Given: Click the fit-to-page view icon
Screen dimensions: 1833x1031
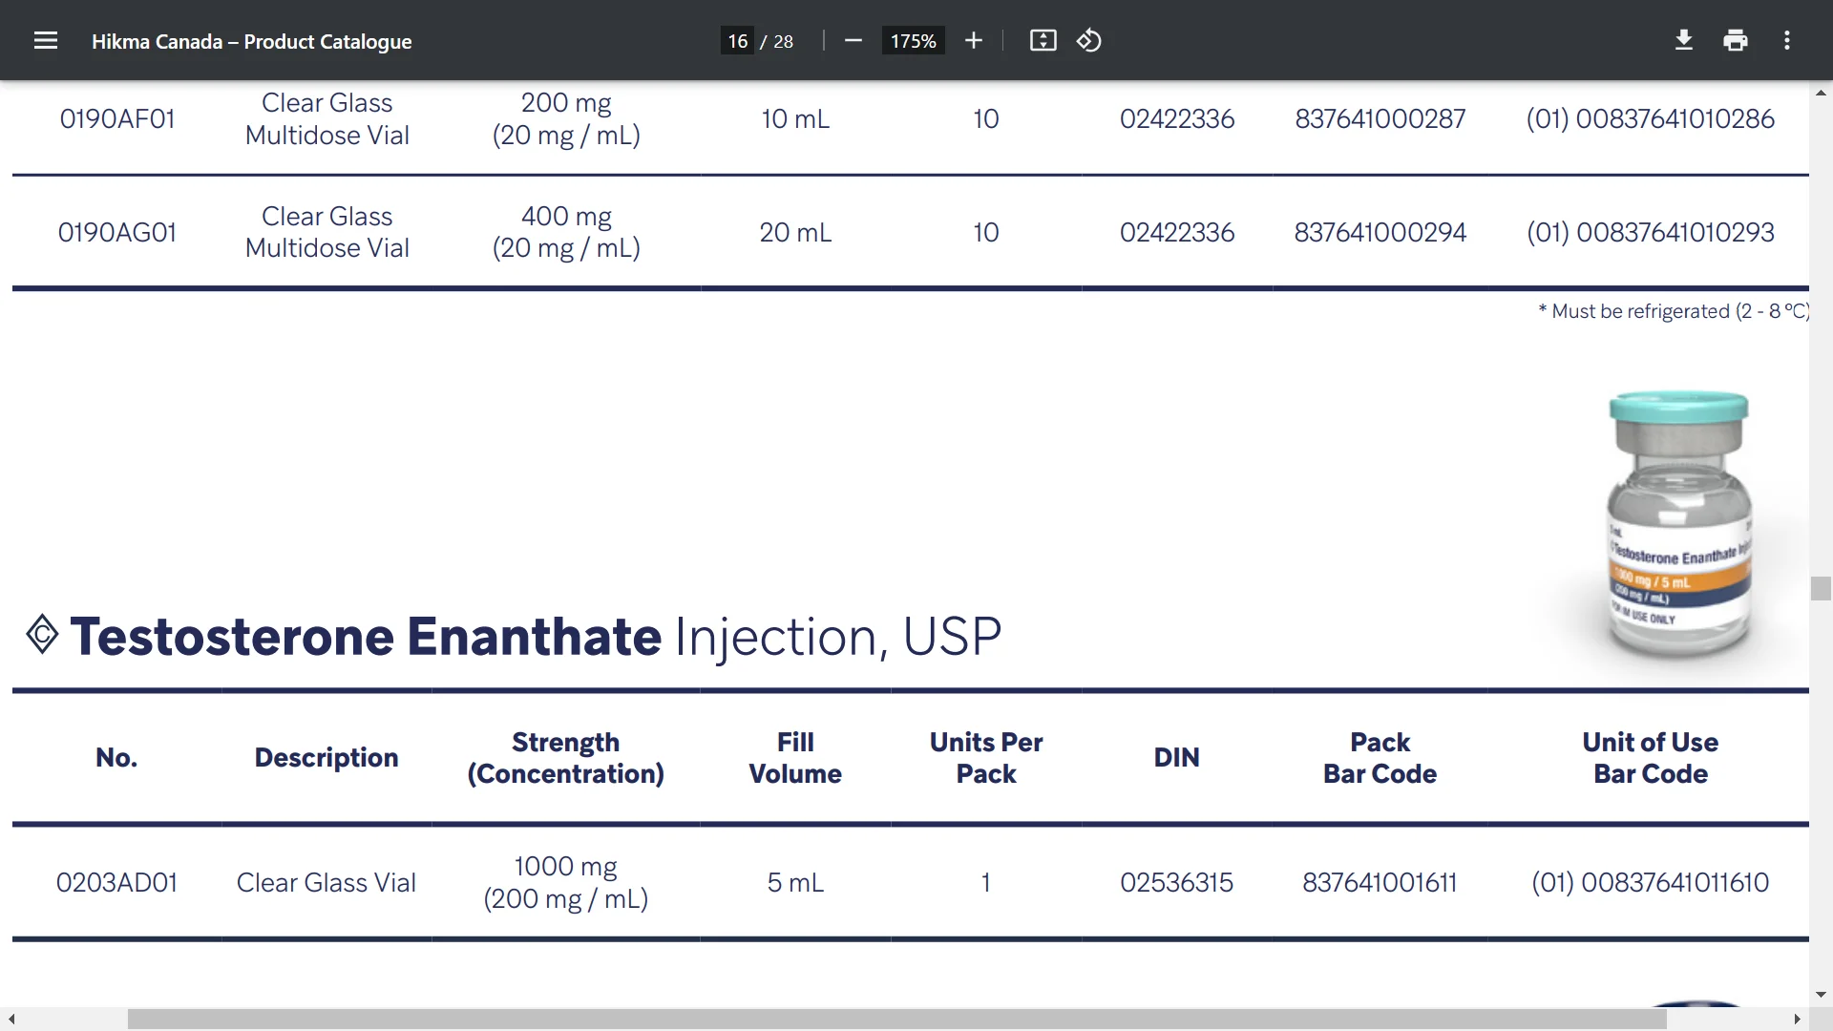Looking at the screenshot, I should [1043, 40].
